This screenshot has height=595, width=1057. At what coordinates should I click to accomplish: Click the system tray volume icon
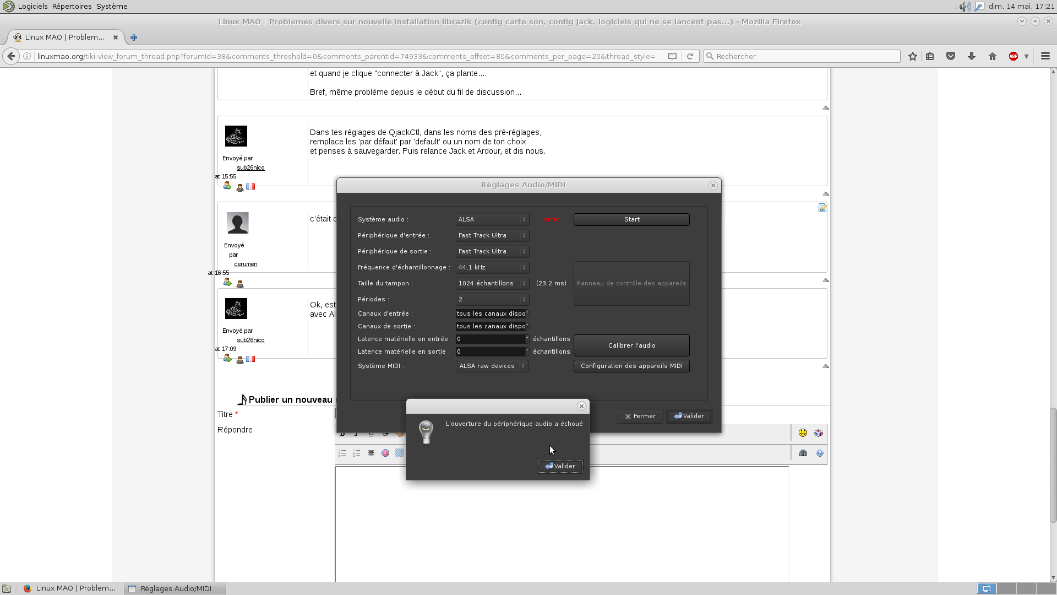tap(965, 7)
